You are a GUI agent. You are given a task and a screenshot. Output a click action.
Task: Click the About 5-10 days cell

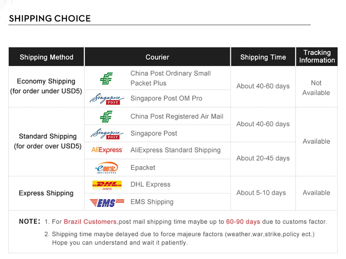point(261,193)
